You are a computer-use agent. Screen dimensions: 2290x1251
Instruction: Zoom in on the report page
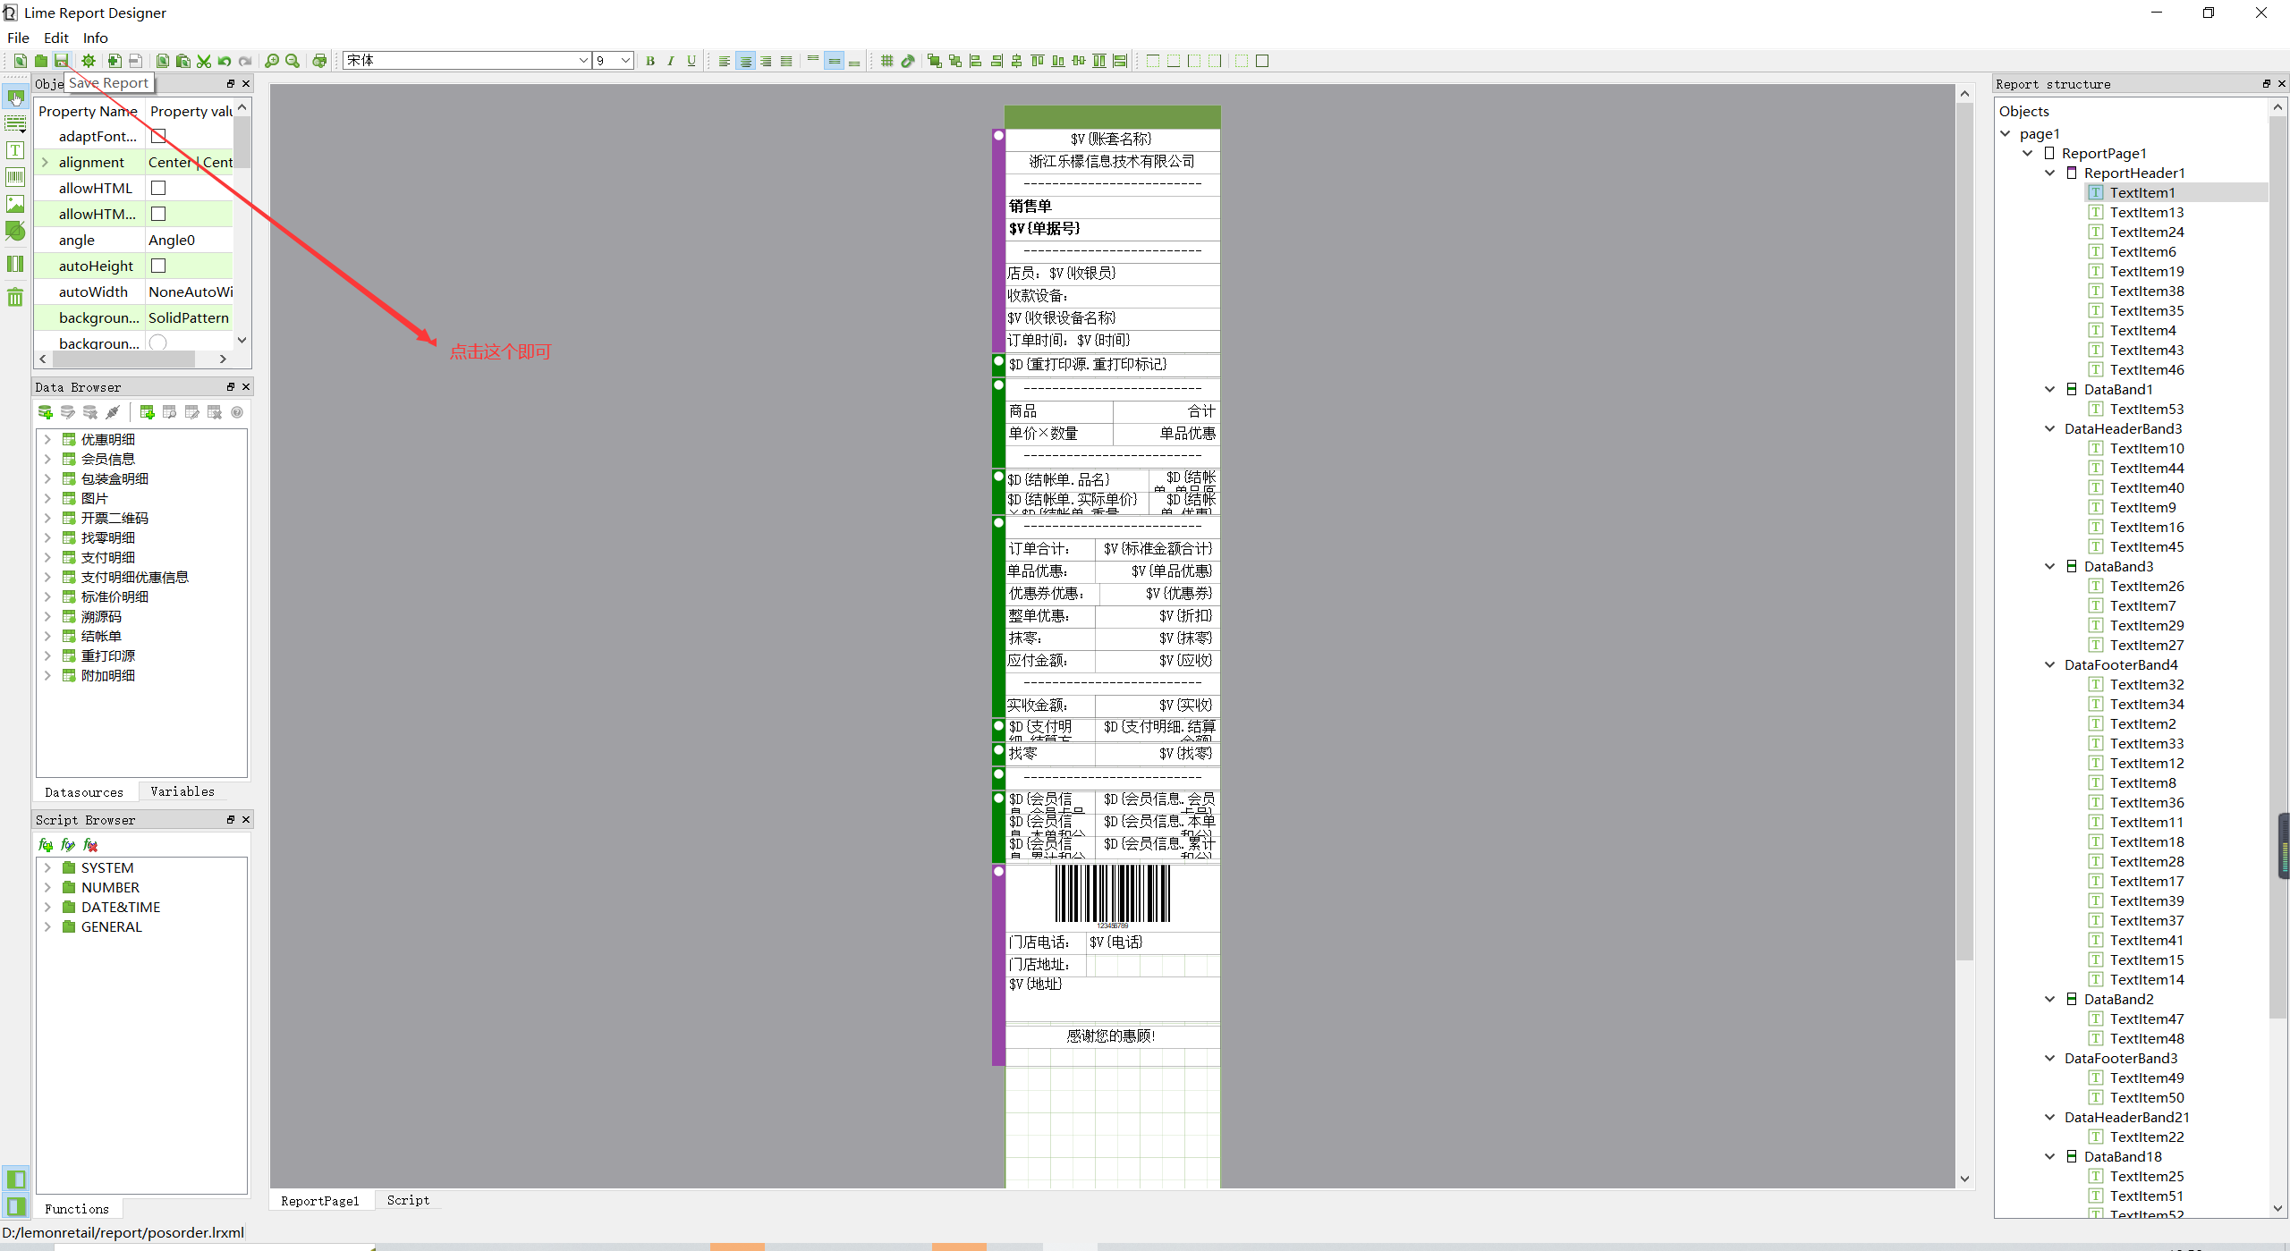point(272,61)
